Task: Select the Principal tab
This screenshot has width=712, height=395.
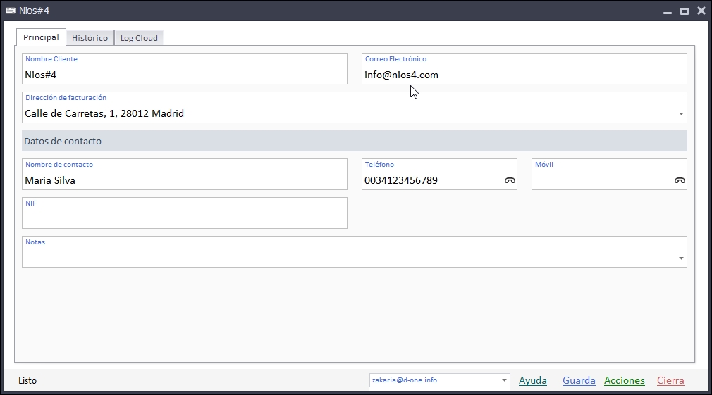Action: (41, 37)
